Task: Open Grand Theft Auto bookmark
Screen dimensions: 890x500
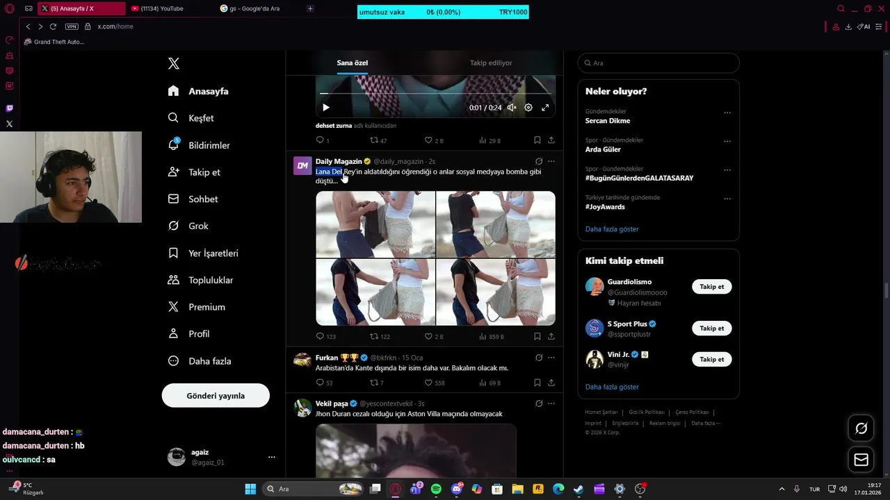Action: [54, 42]
